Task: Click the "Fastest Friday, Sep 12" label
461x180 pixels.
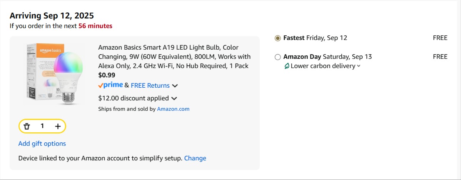Action: 315,38
